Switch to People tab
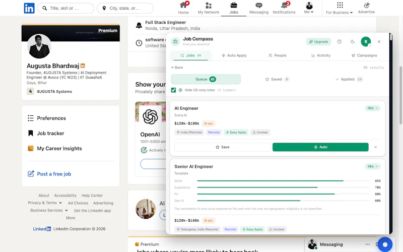Screen dimensions: 403x252 click(x=278, y=55)
